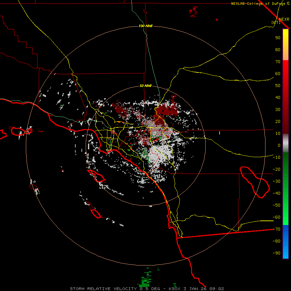This screenshot has width=291, height=291.
Task: Click the '3 JAN 26' date in the caption
Action: click(195, 289)
